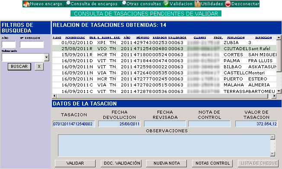
Task: Select the BILBAO ASKATASUN row
Action: (164, 67)
